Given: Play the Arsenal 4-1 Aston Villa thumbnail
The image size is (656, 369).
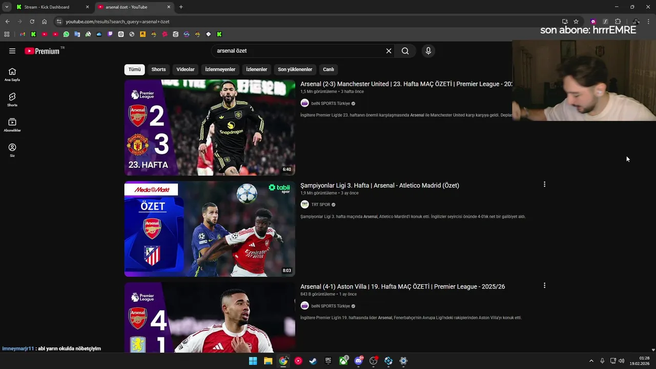Looking at the screenshot, I should tap(210, 317).
